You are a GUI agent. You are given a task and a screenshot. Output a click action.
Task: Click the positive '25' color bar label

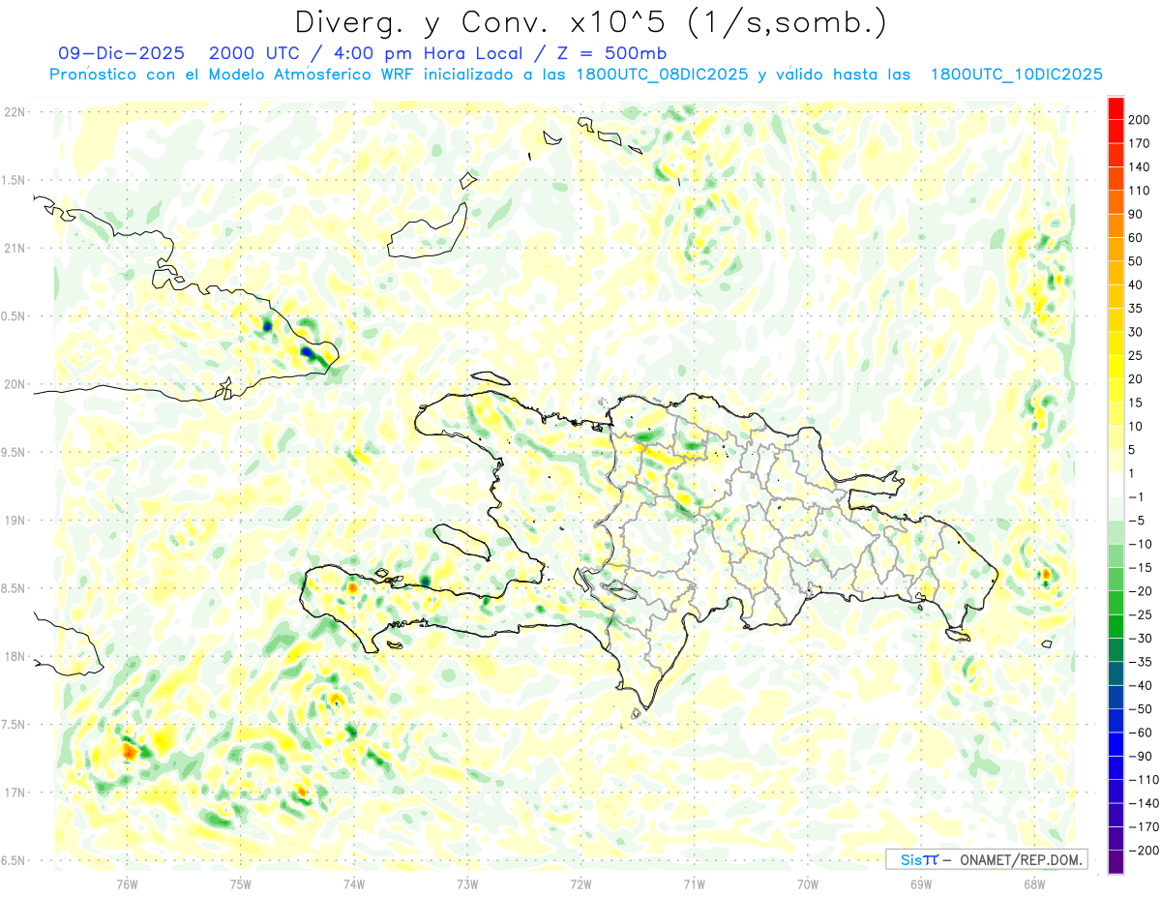[1136, 356]
